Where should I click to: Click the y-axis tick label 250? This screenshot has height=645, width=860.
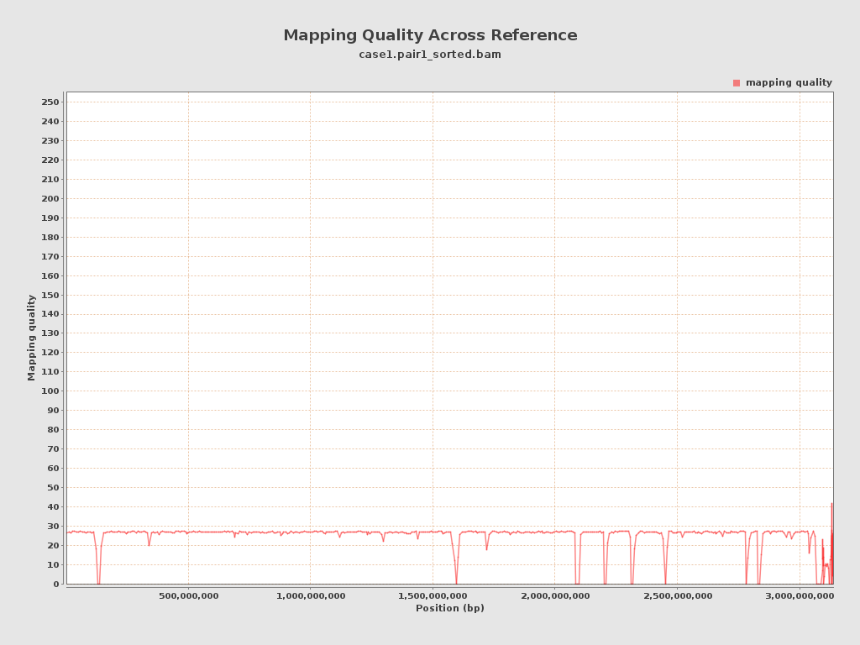(50, 102)
